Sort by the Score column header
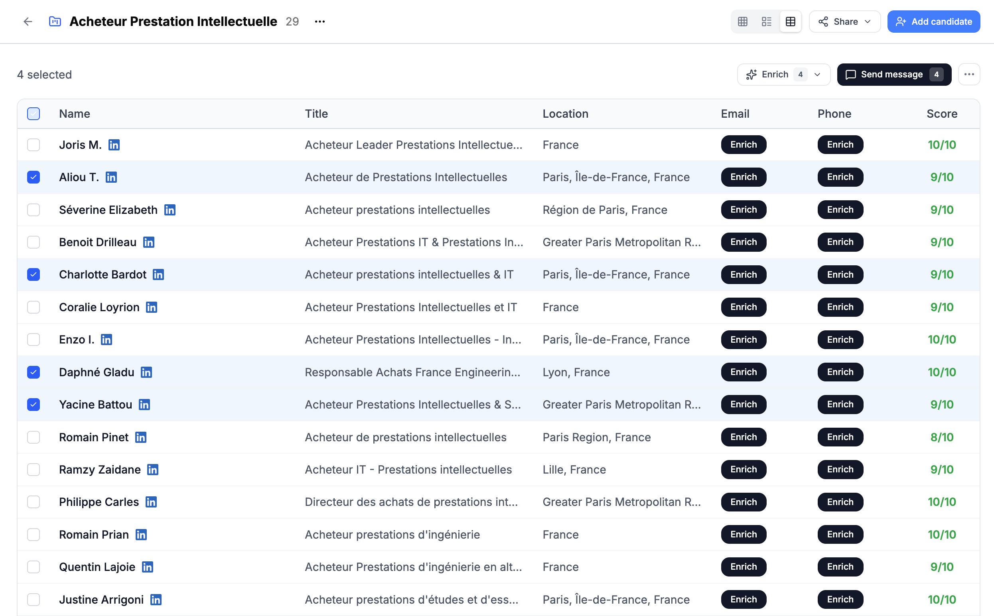The width and height of the screenshot is (994, 616). pos(941,114)
